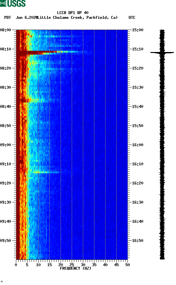Click the 50 Hz frequency axis label

[x=128, y=265]
